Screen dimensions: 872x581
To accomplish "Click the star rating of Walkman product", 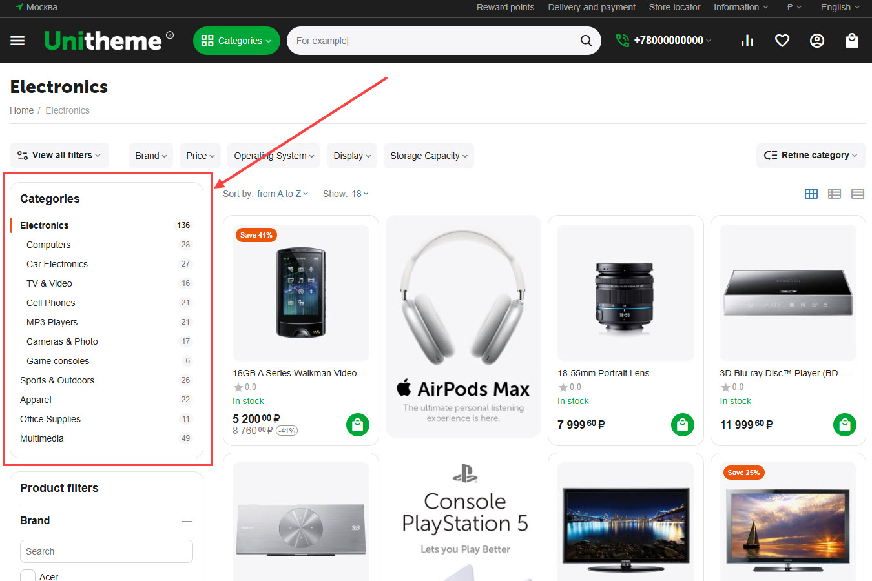I will (x=245, y=387).
